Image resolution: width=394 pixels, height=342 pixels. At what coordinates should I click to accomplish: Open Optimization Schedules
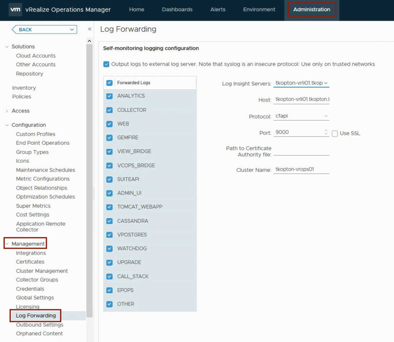pyautogui.click(x=45, y=197)
